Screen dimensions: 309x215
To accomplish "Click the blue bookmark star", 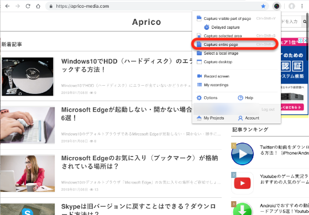I will [x=263, y=6].
